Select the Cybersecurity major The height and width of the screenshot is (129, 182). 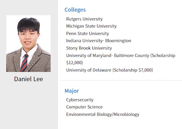tap(80, 100)
